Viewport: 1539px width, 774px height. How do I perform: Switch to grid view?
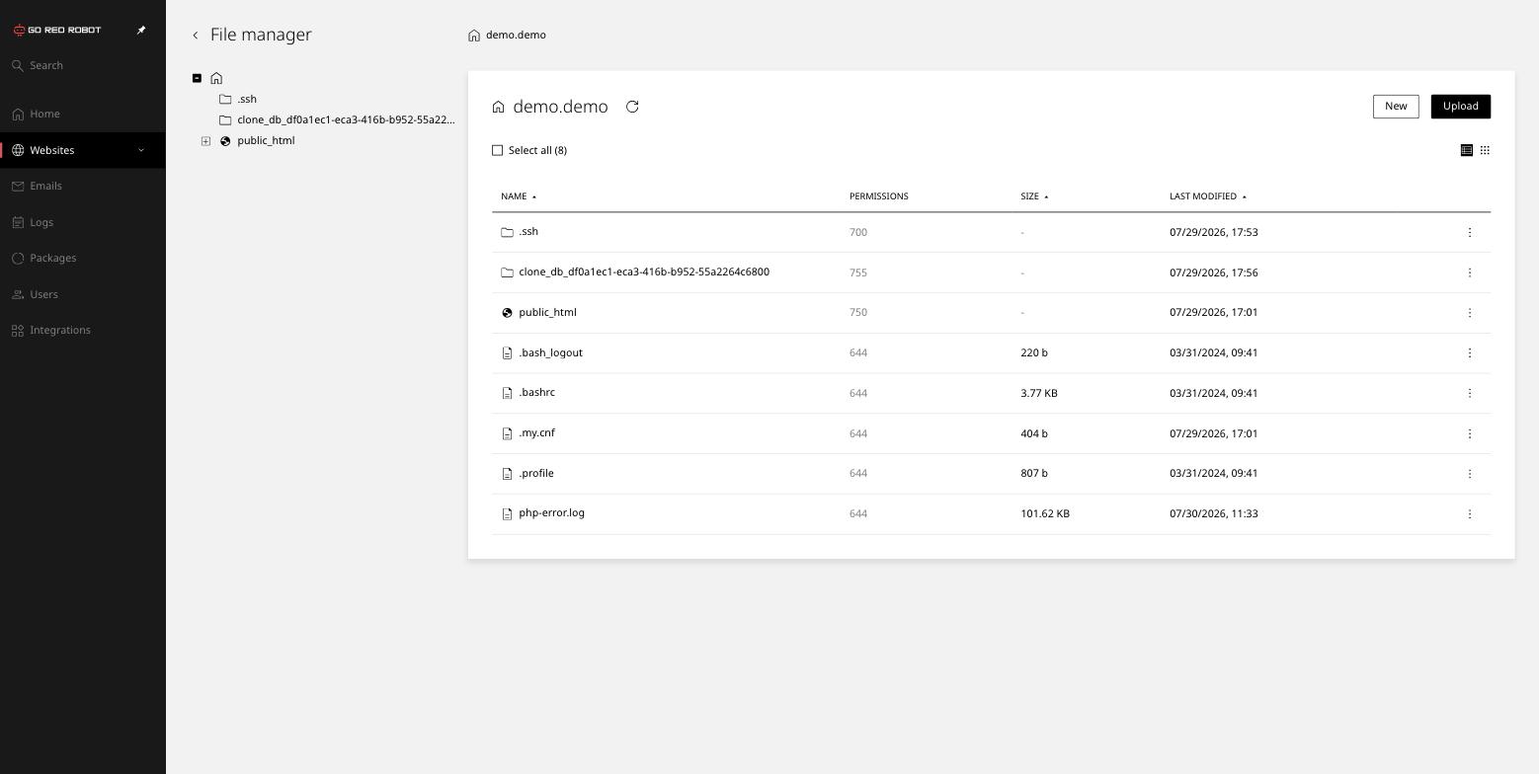tap(1485, 150)
